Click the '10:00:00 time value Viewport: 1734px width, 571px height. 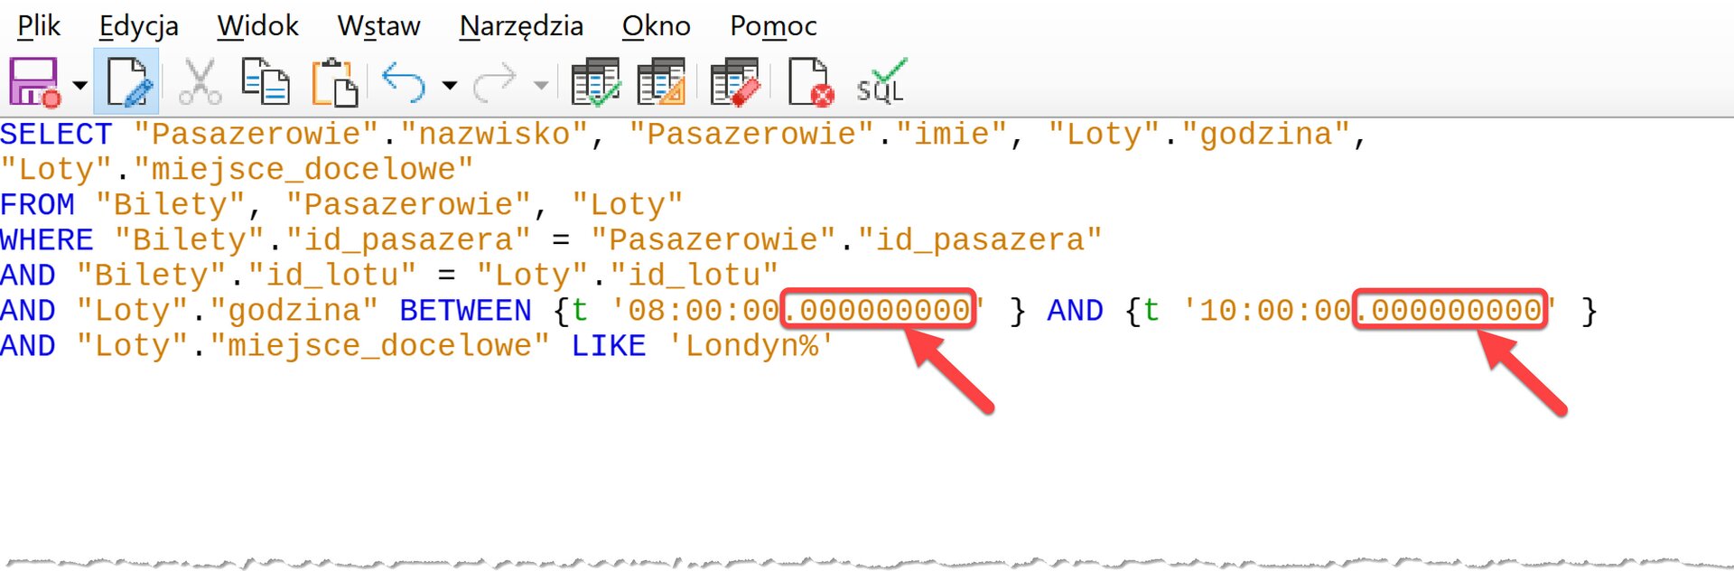click(1266, 310)
